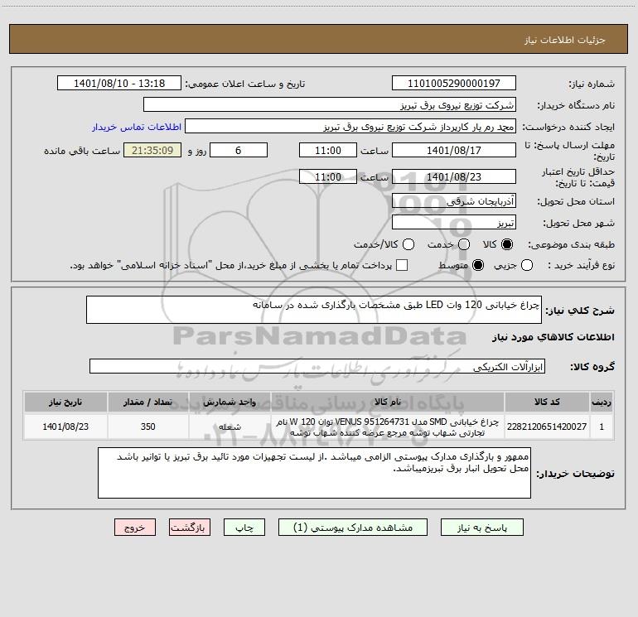Screen dimensions: 638x617
Task: Click the تعداد / مقدار column header
Action: click(x=148, y=402)
